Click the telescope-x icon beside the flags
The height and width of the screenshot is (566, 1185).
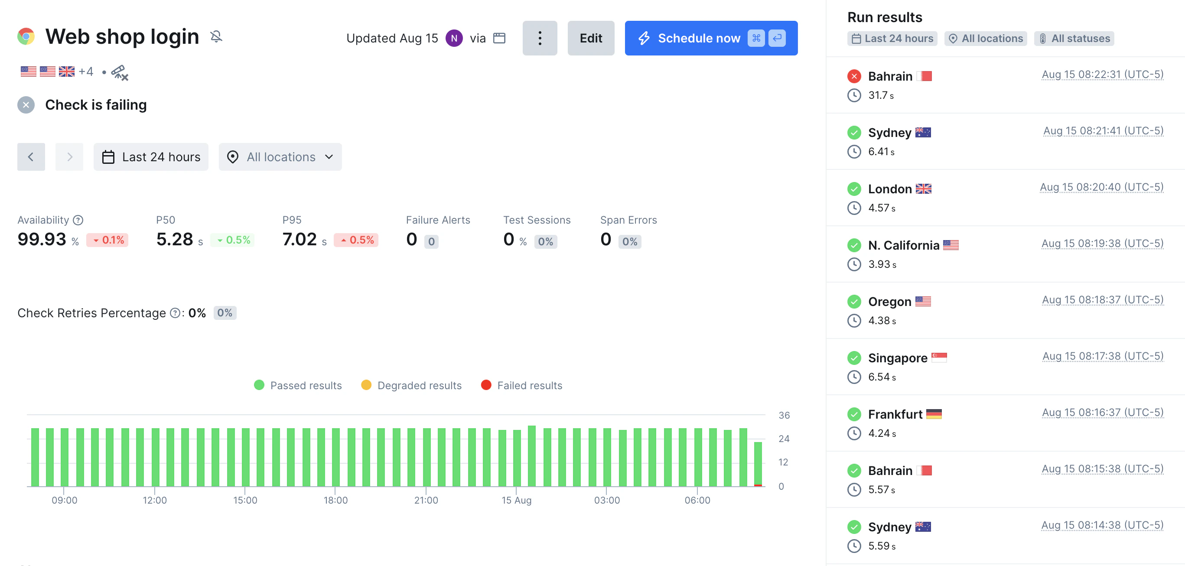click(x=119, y=73)
